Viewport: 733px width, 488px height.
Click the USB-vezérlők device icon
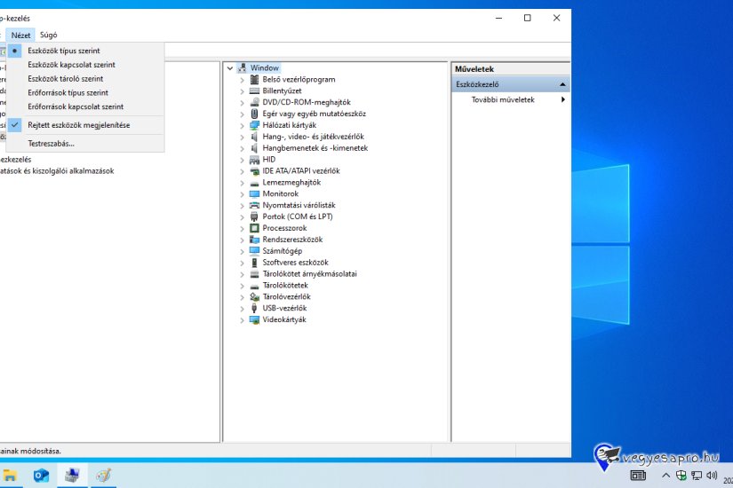point(254,308)
